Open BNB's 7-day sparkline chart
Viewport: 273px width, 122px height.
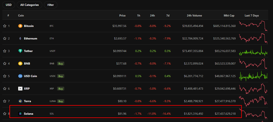click(x=253, y=64)
